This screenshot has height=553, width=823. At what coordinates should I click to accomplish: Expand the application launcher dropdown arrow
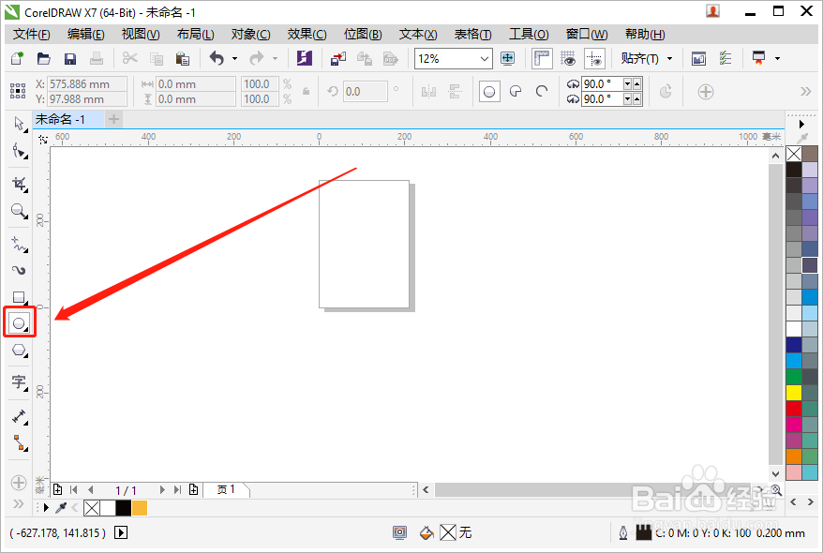click(777, 59)
